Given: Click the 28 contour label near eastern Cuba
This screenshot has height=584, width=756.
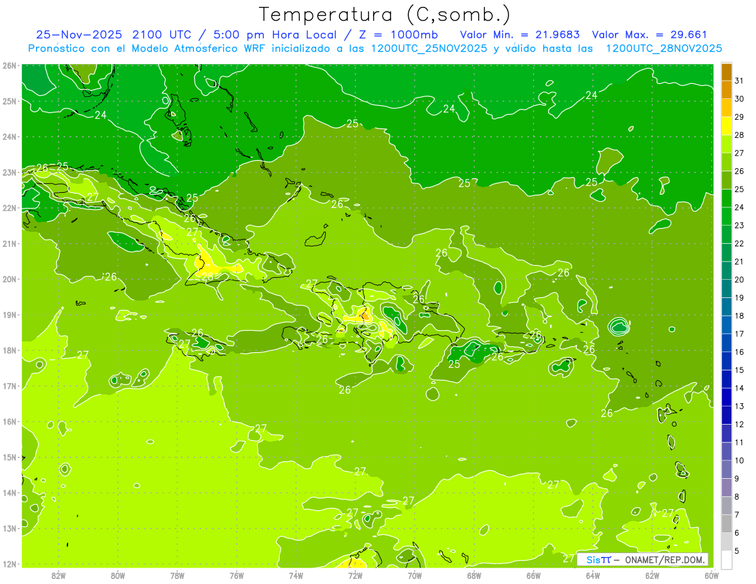Looking at the screenshot, I should tap(207, 277).
